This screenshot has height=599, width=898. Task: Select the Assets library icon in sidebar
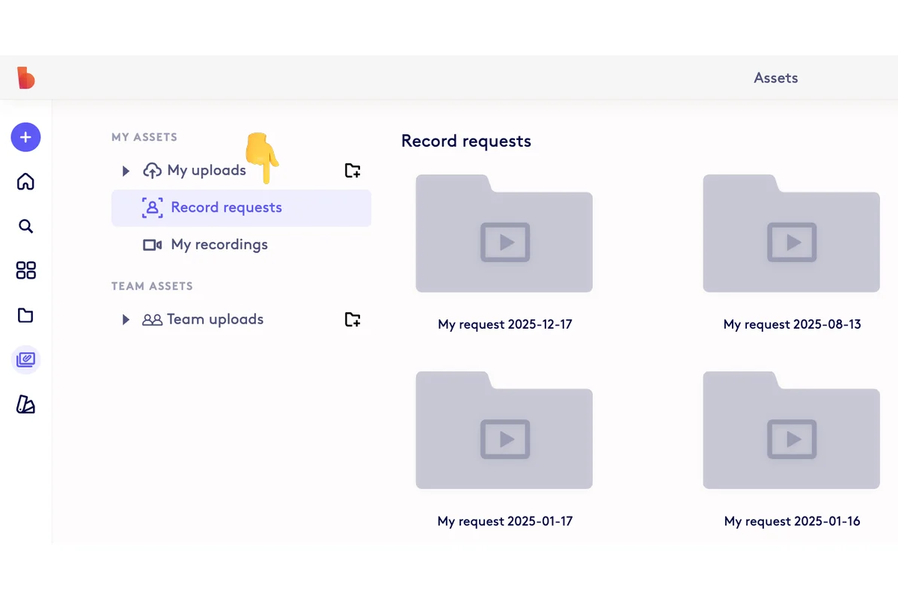point(25,360)
